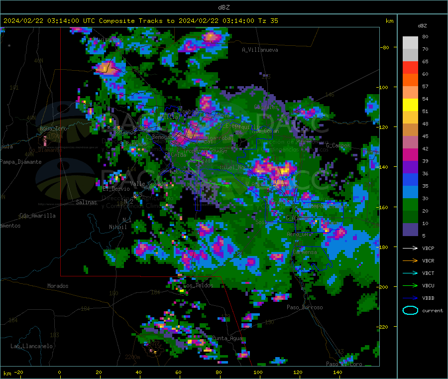Click the 'Tz 35' text in header

(268, 21)
